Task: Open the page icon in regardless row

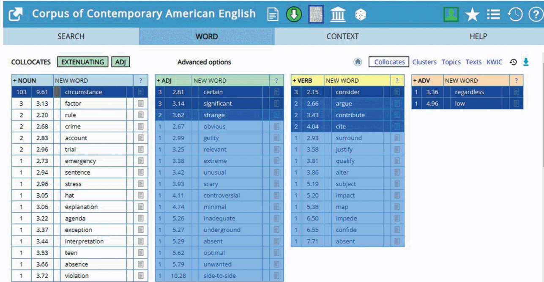Action: 516,92
